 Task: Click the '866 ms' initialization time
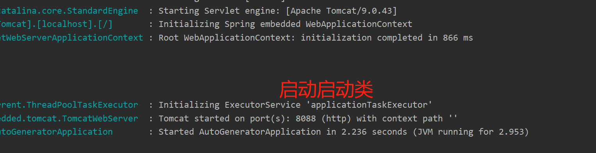[458, 38]
